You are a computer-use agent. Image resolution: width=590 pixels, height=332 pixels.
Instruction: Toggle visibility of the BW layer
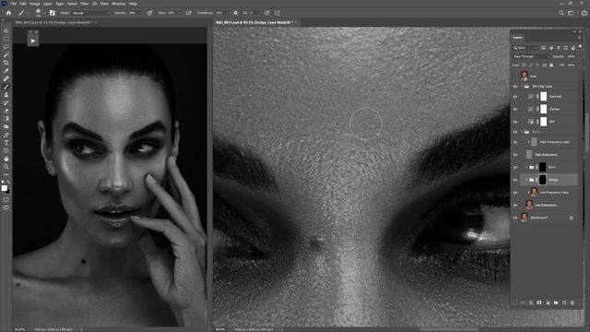(515, 122)
